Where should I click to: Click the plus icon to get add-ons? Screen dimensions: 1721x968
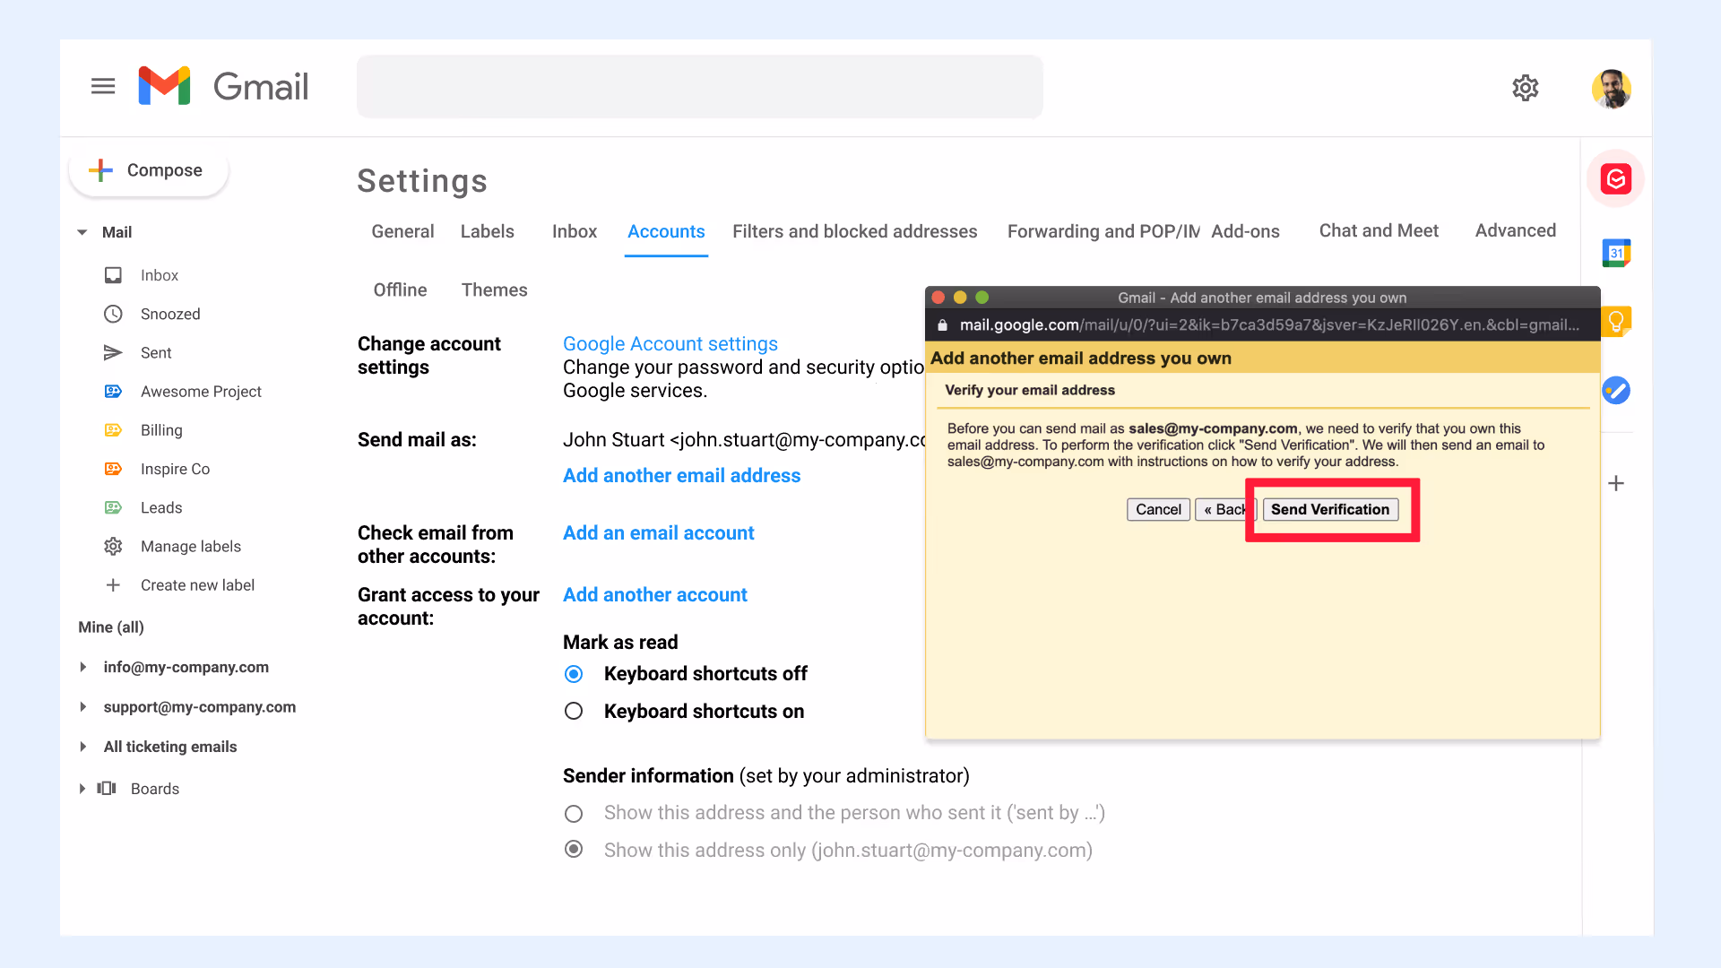coord(1615,483)
